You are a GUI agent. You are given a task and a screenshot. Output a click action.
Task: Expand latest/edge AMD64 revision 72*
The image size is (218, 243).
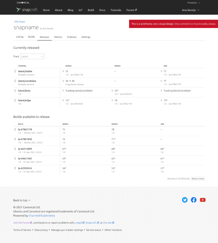tap(63, 100)
